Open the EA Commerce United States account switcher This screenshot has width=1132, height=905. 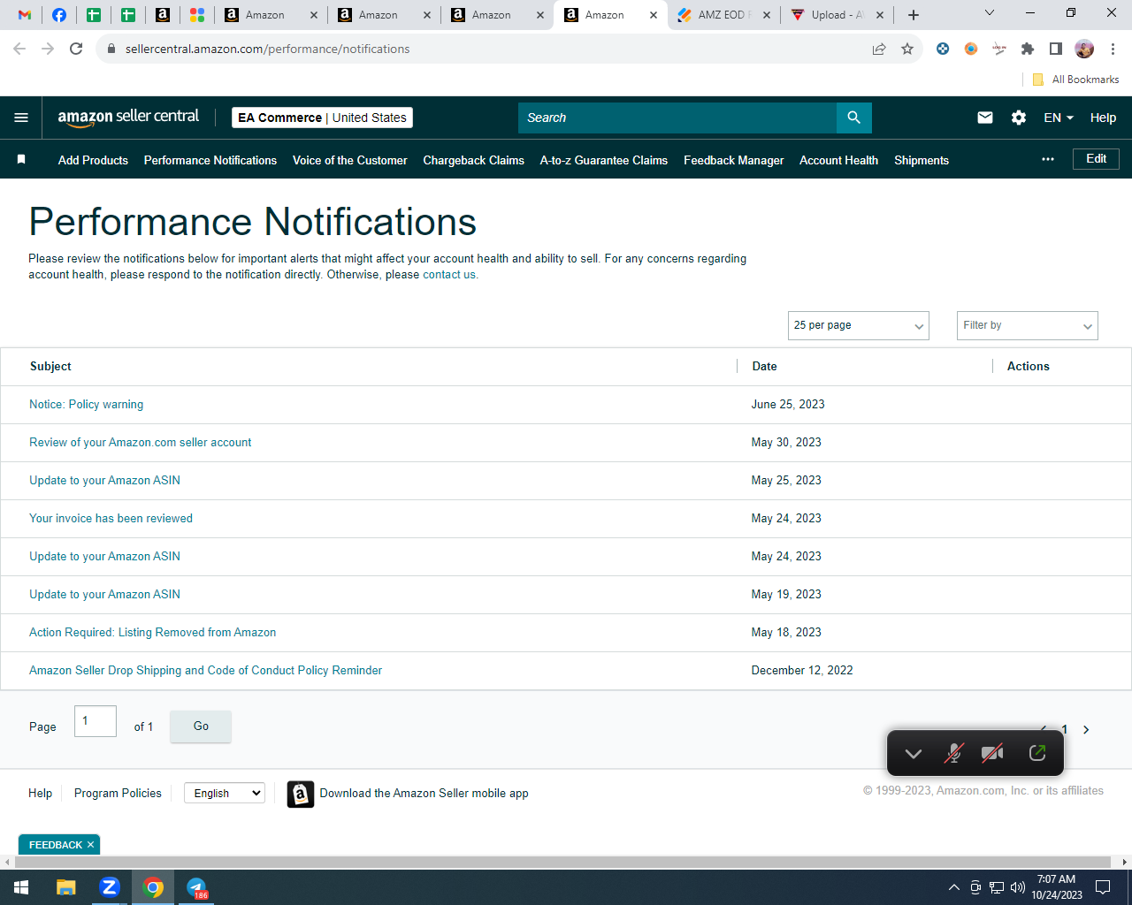[x=322, y=118]
